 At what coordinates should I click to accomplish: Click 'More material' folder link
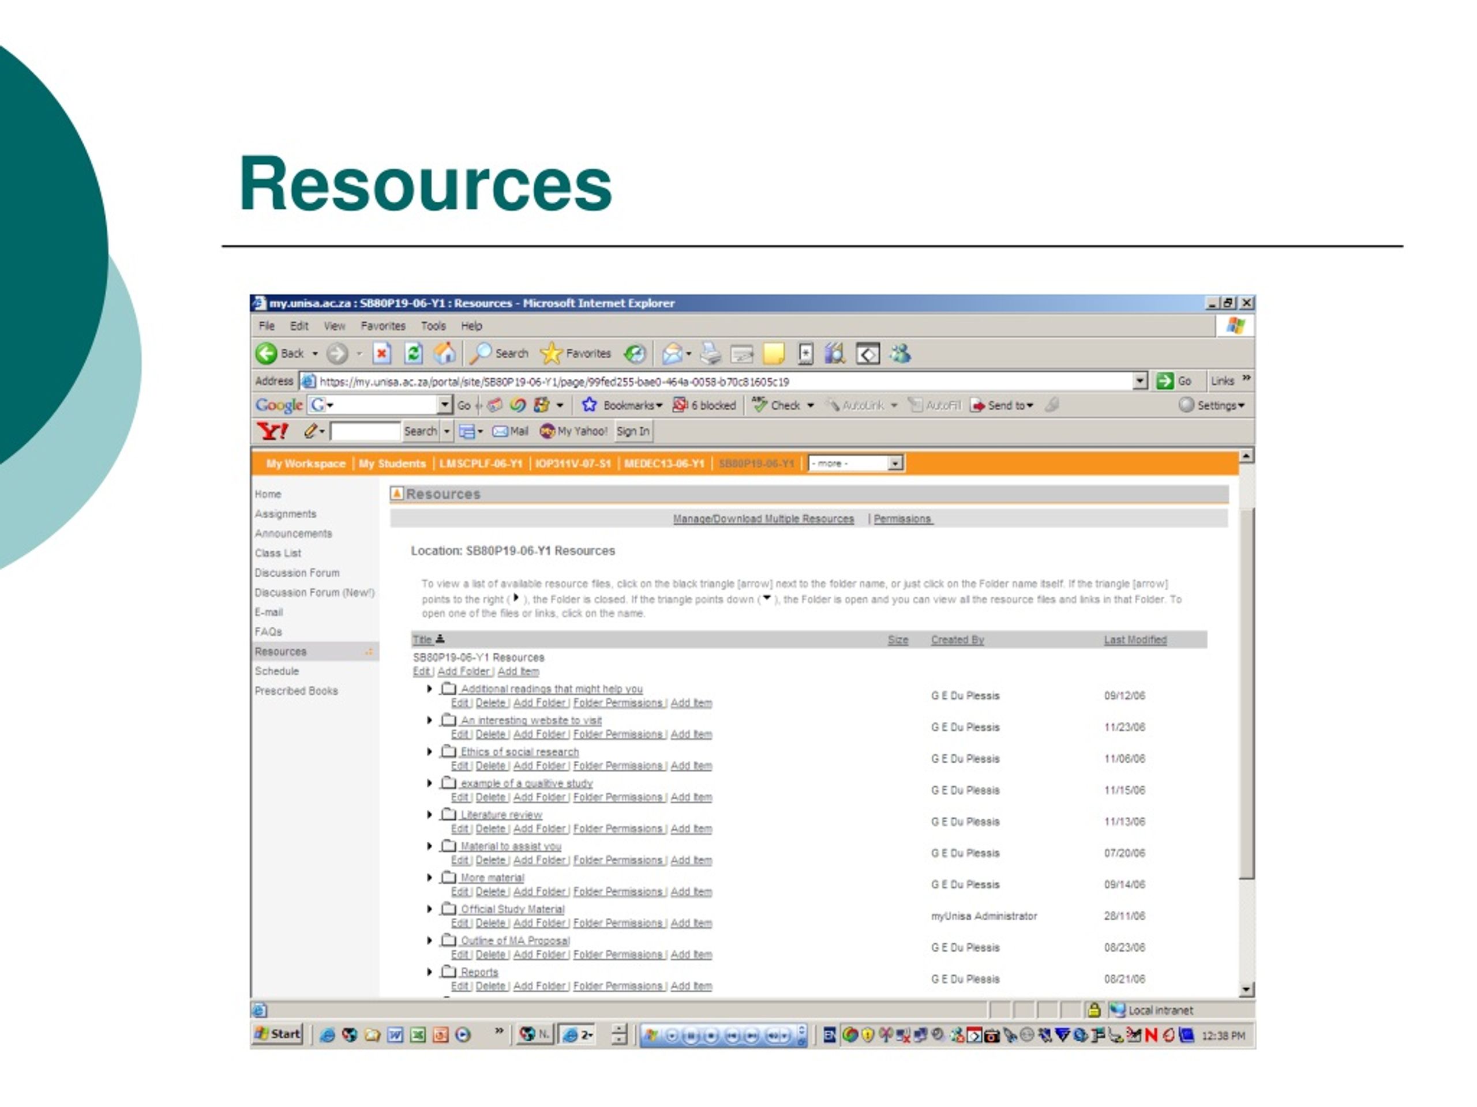tap(492, 878)
